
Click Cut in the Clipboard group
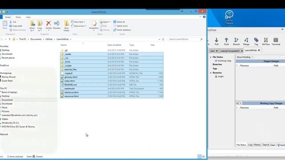(x=13, y=22)
